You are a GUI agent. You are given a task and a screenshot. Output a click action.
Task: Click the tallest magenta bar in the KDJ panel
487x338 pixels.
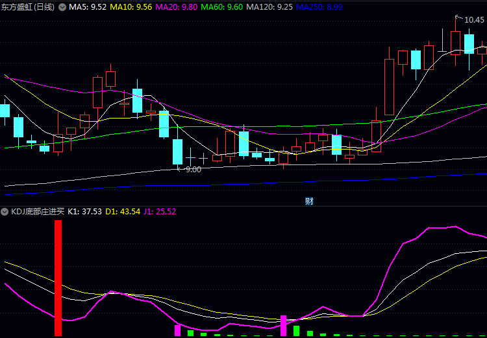(x=283, y=326)
